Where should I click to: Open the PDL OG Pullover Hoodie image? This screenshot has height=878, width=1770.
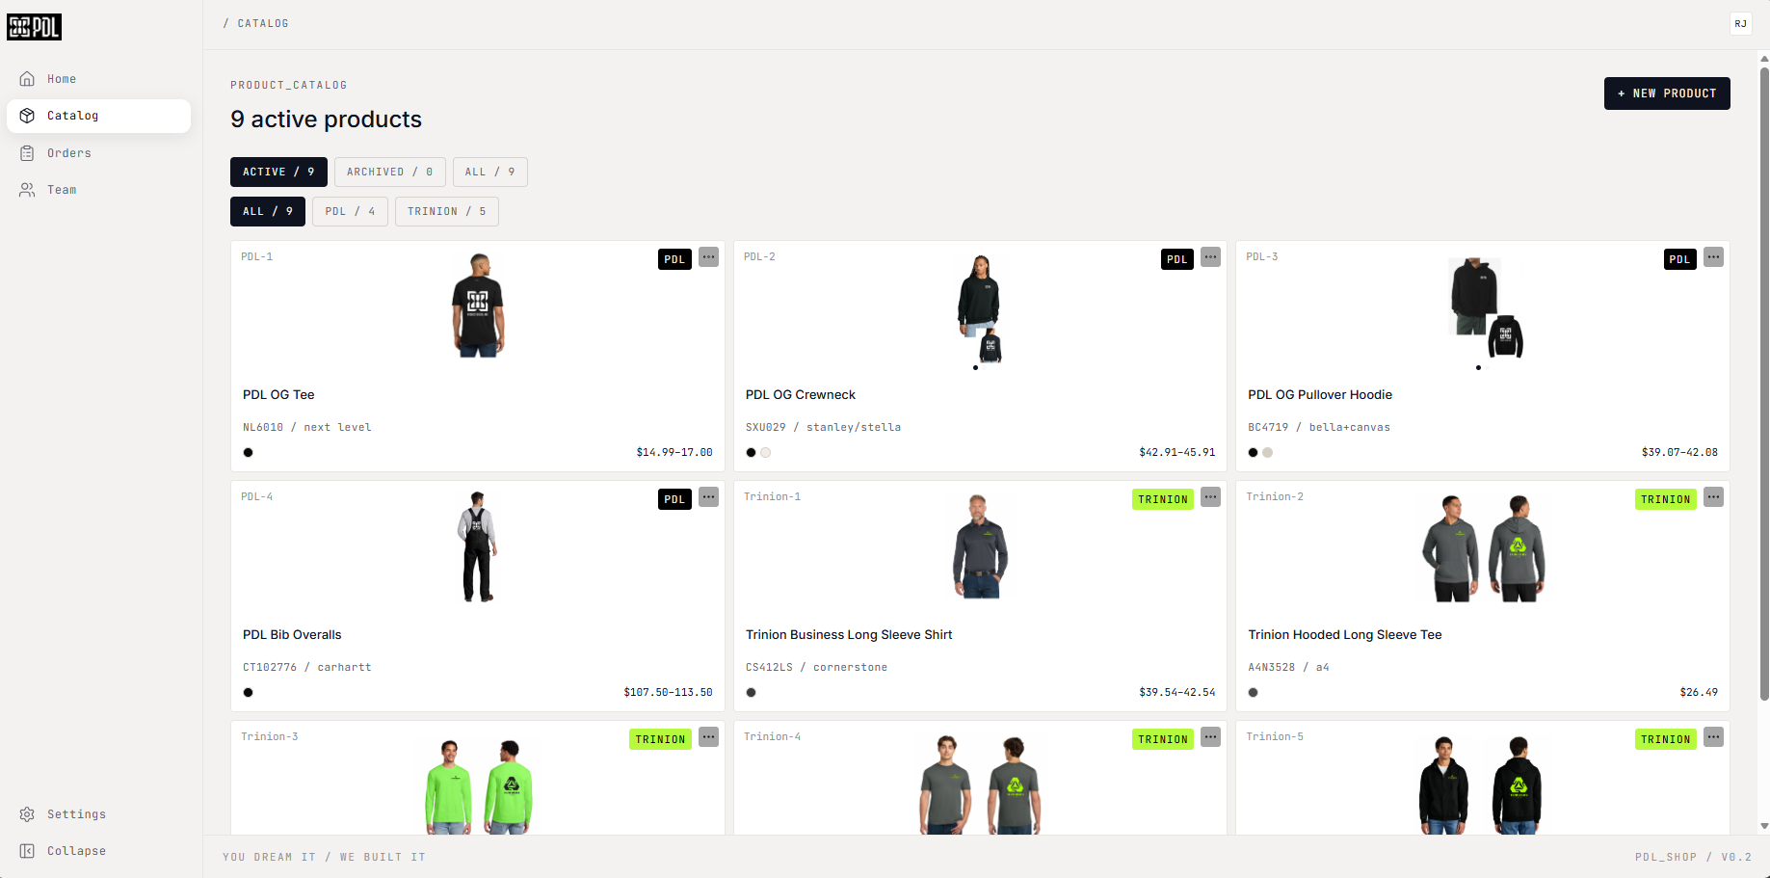1486,307
